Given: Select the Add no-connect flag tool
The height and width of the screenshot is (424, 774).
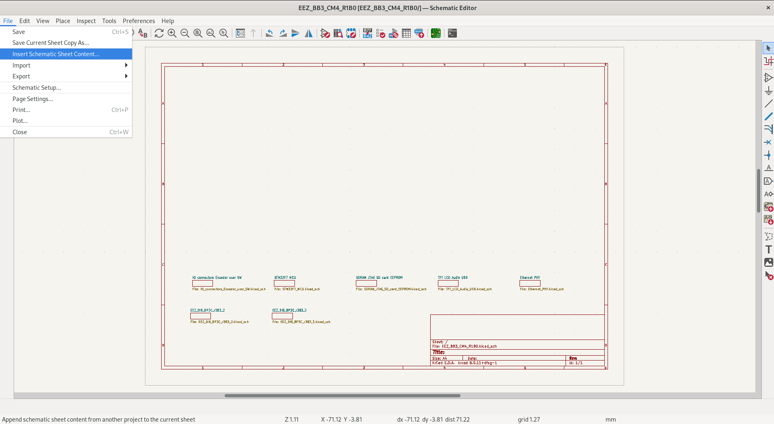Looking at the screenshot, I should tap(768, 142).
